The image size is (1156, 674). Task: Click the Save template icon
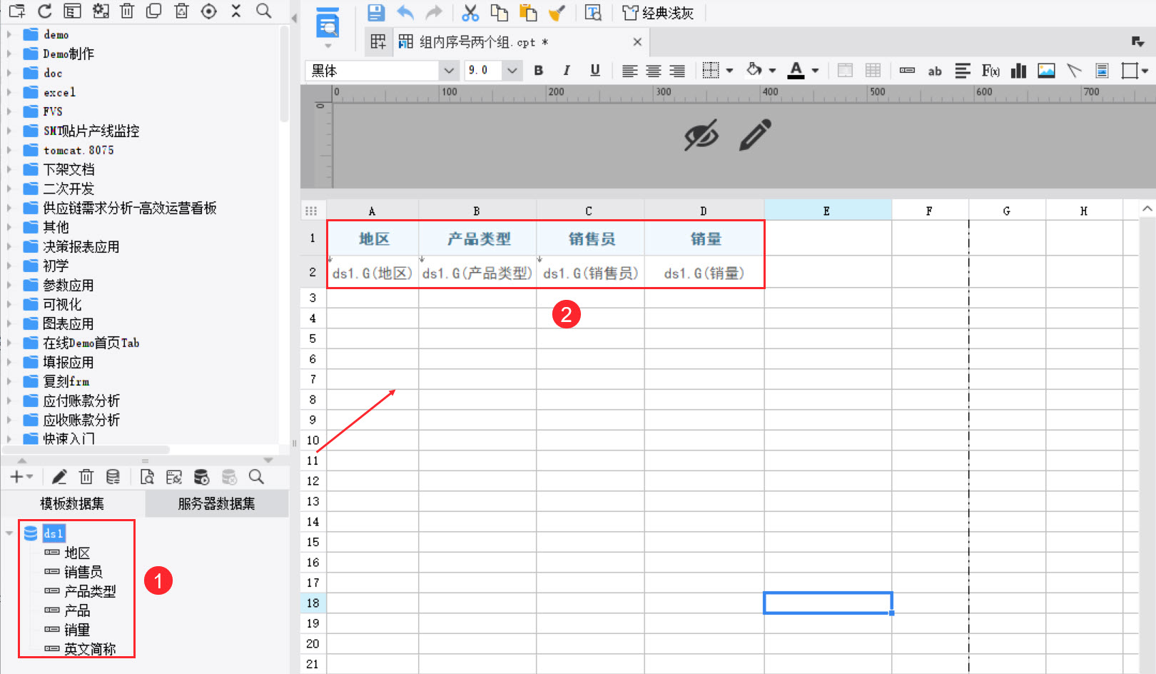[x=376, y=12]
